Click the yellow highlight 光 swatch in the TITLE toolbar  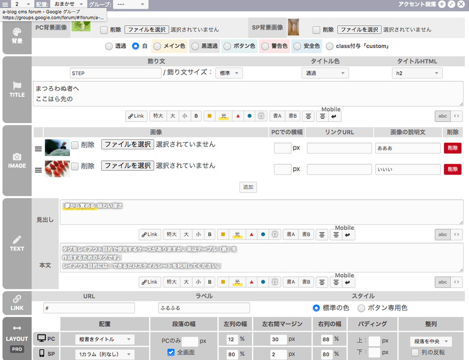(223, 116)
